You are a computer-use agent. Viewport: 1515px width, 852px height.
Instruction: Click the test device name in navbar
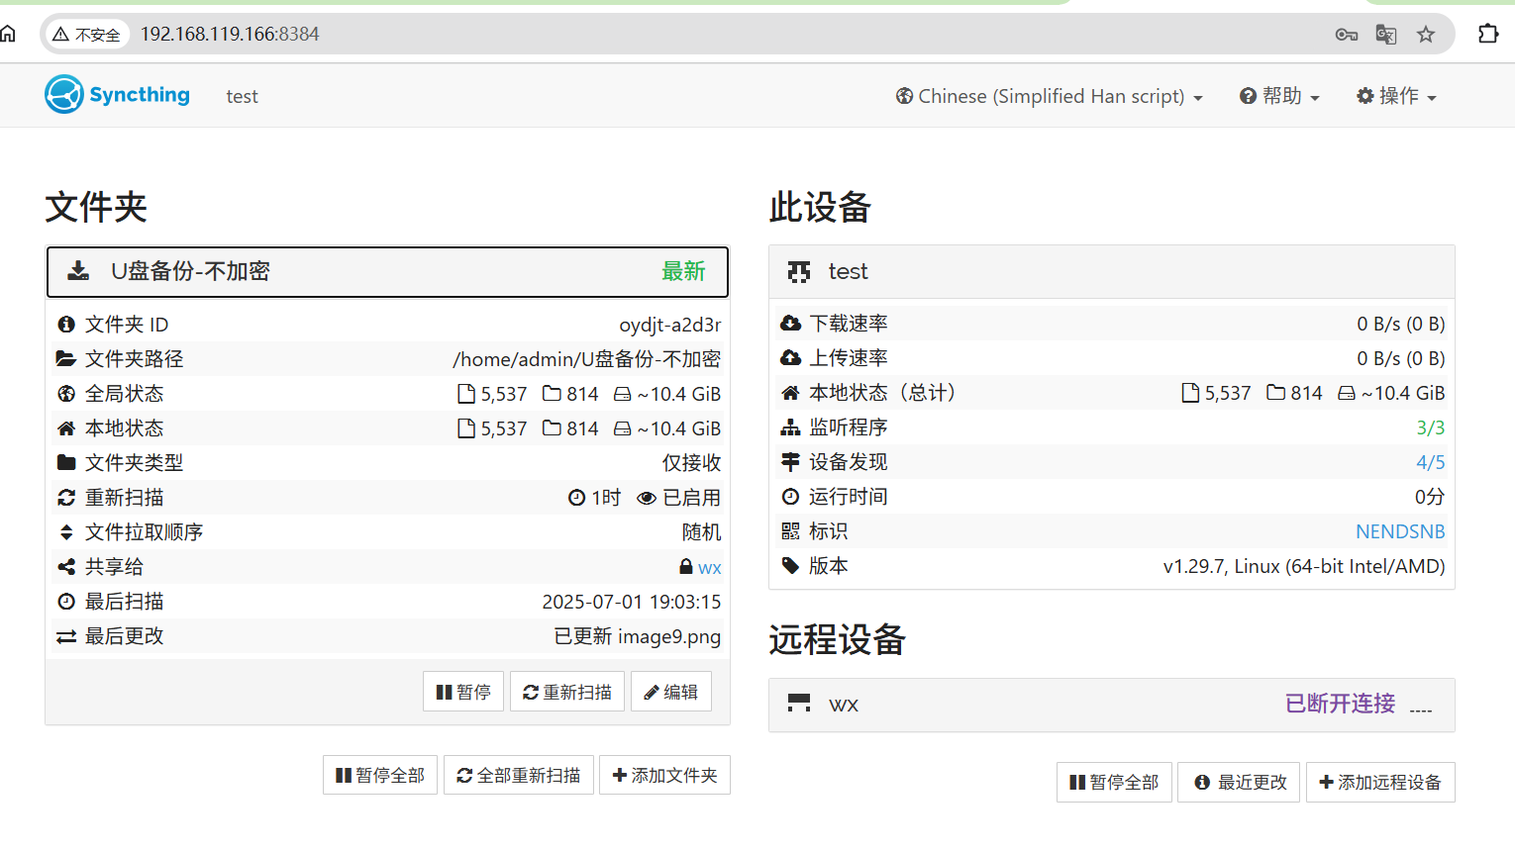coord(242,96)
